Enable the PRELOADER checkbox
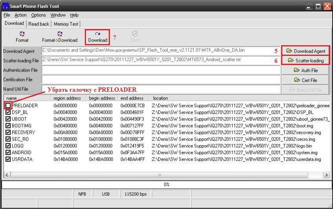Screen dimensions: 333x209 [x=8, y=105]
